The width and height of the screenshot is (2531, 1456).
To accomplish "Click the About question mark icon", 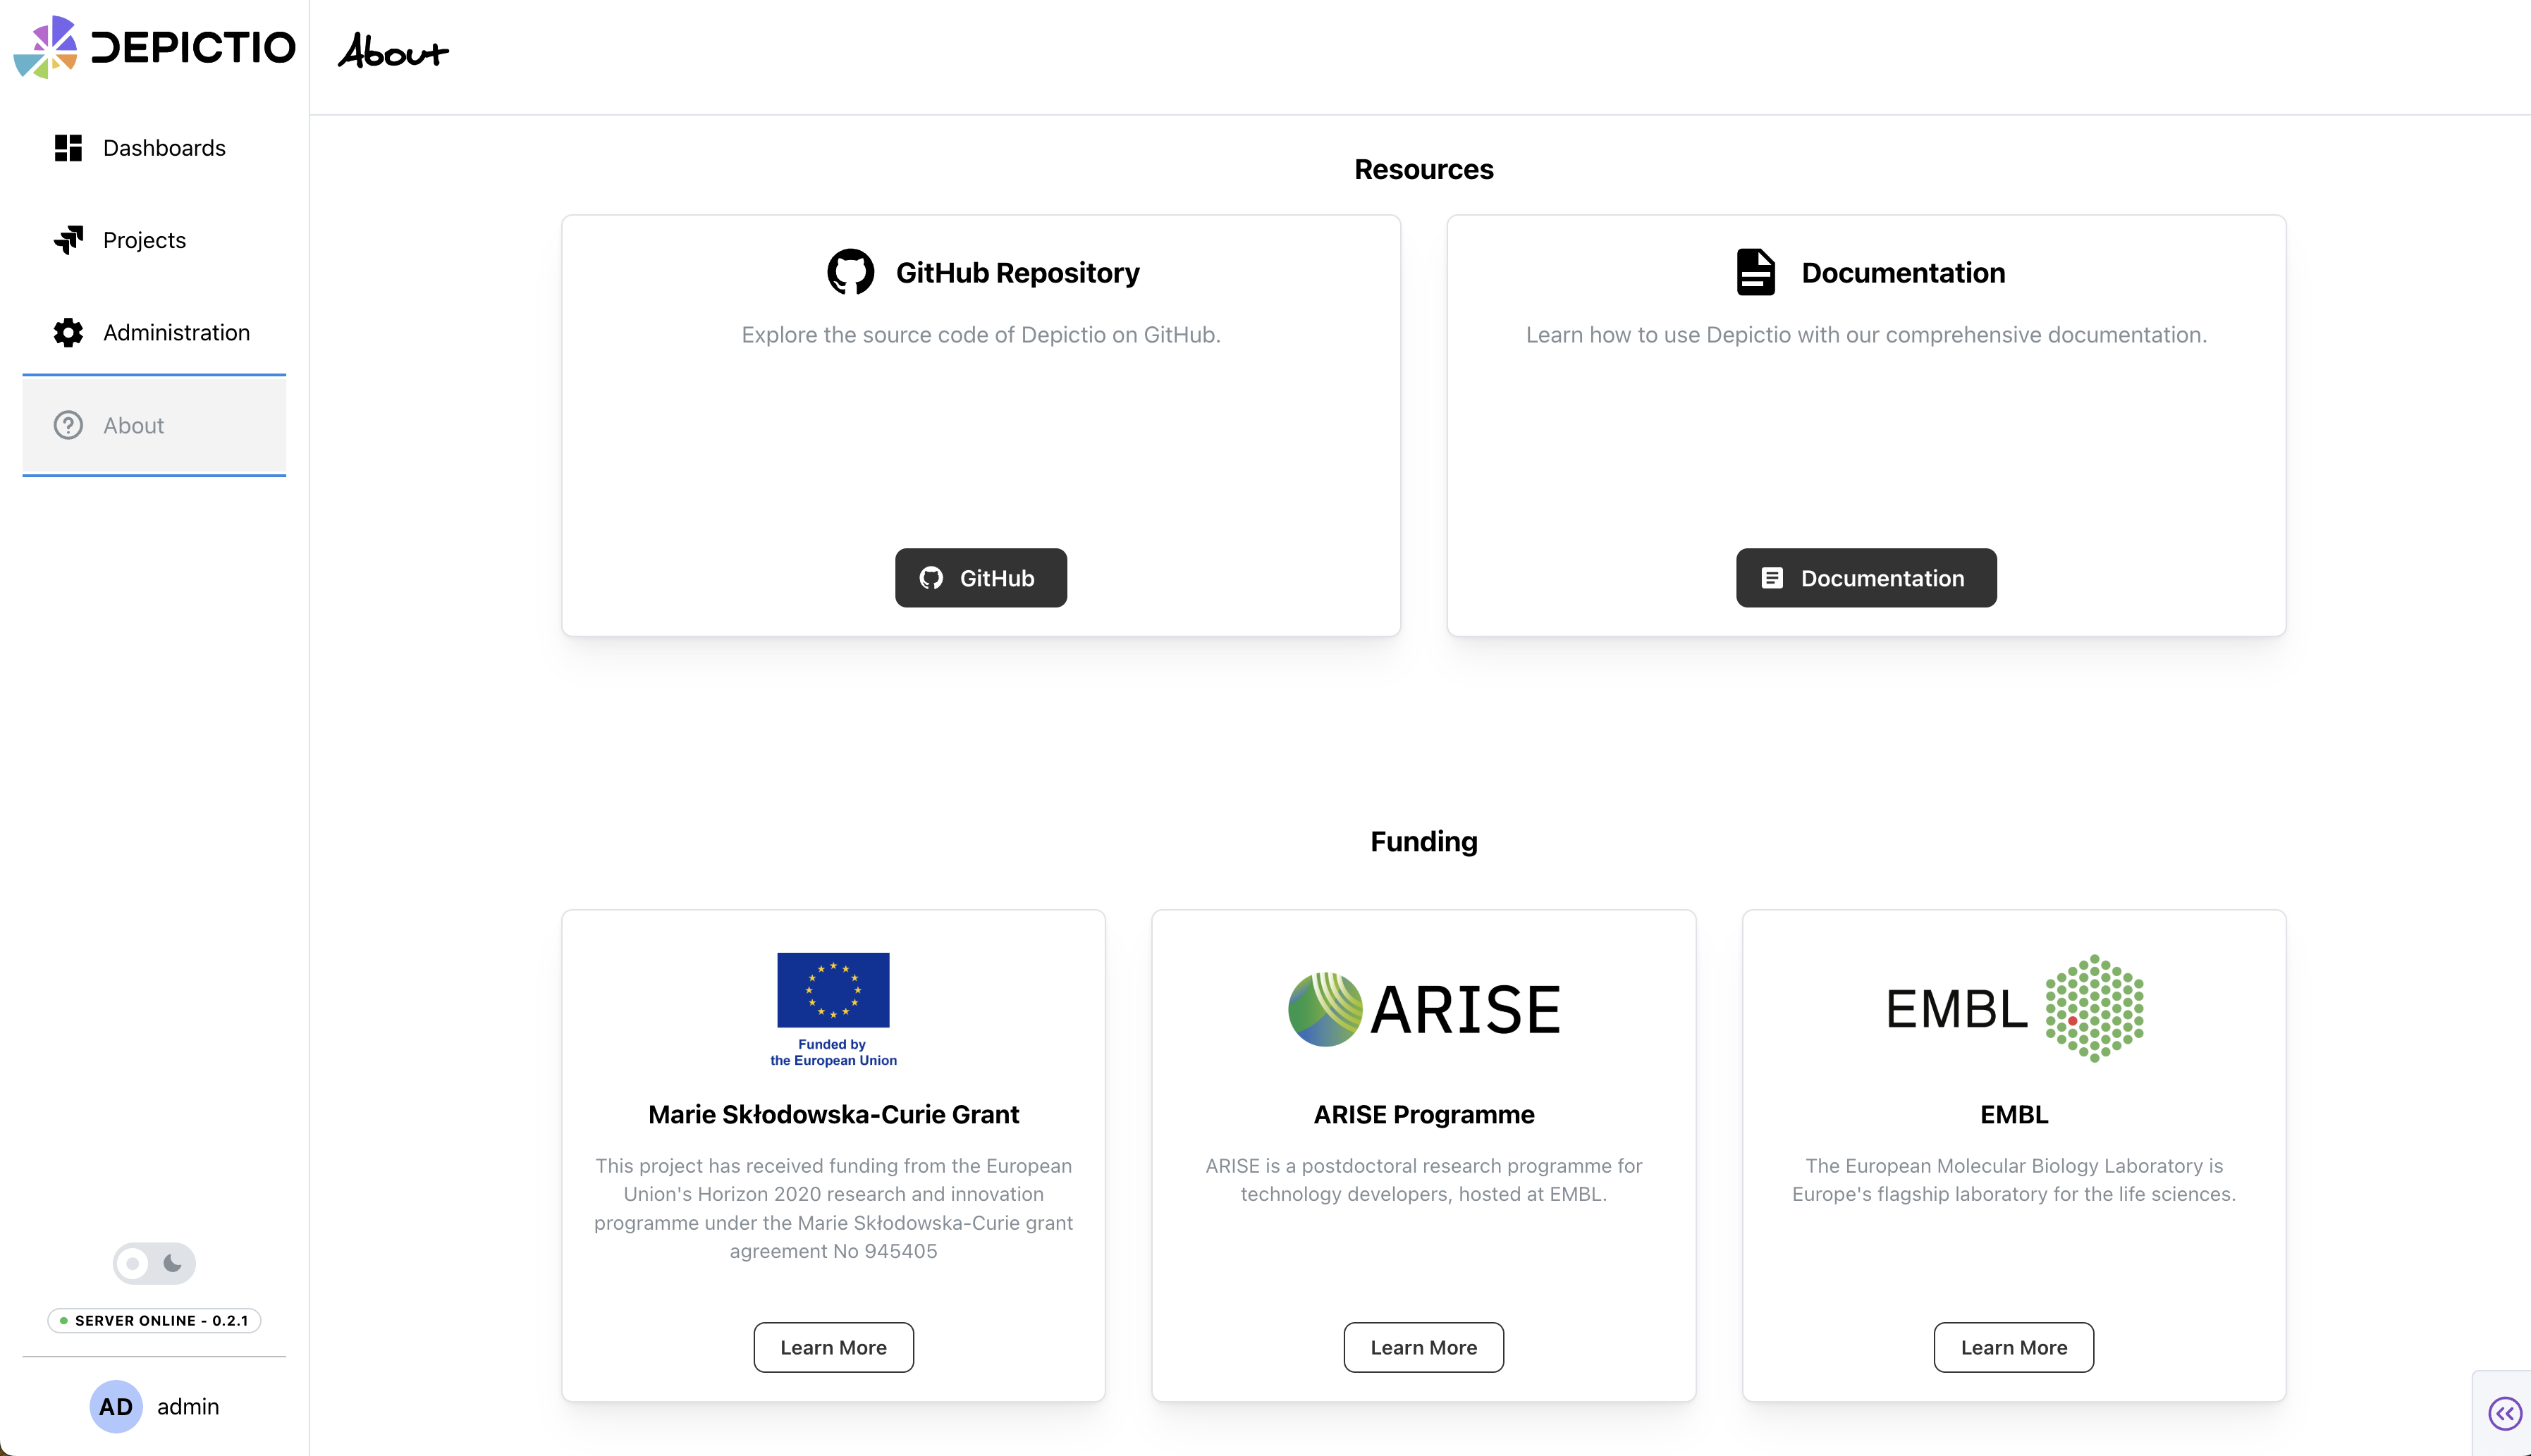I will point(68,425).
